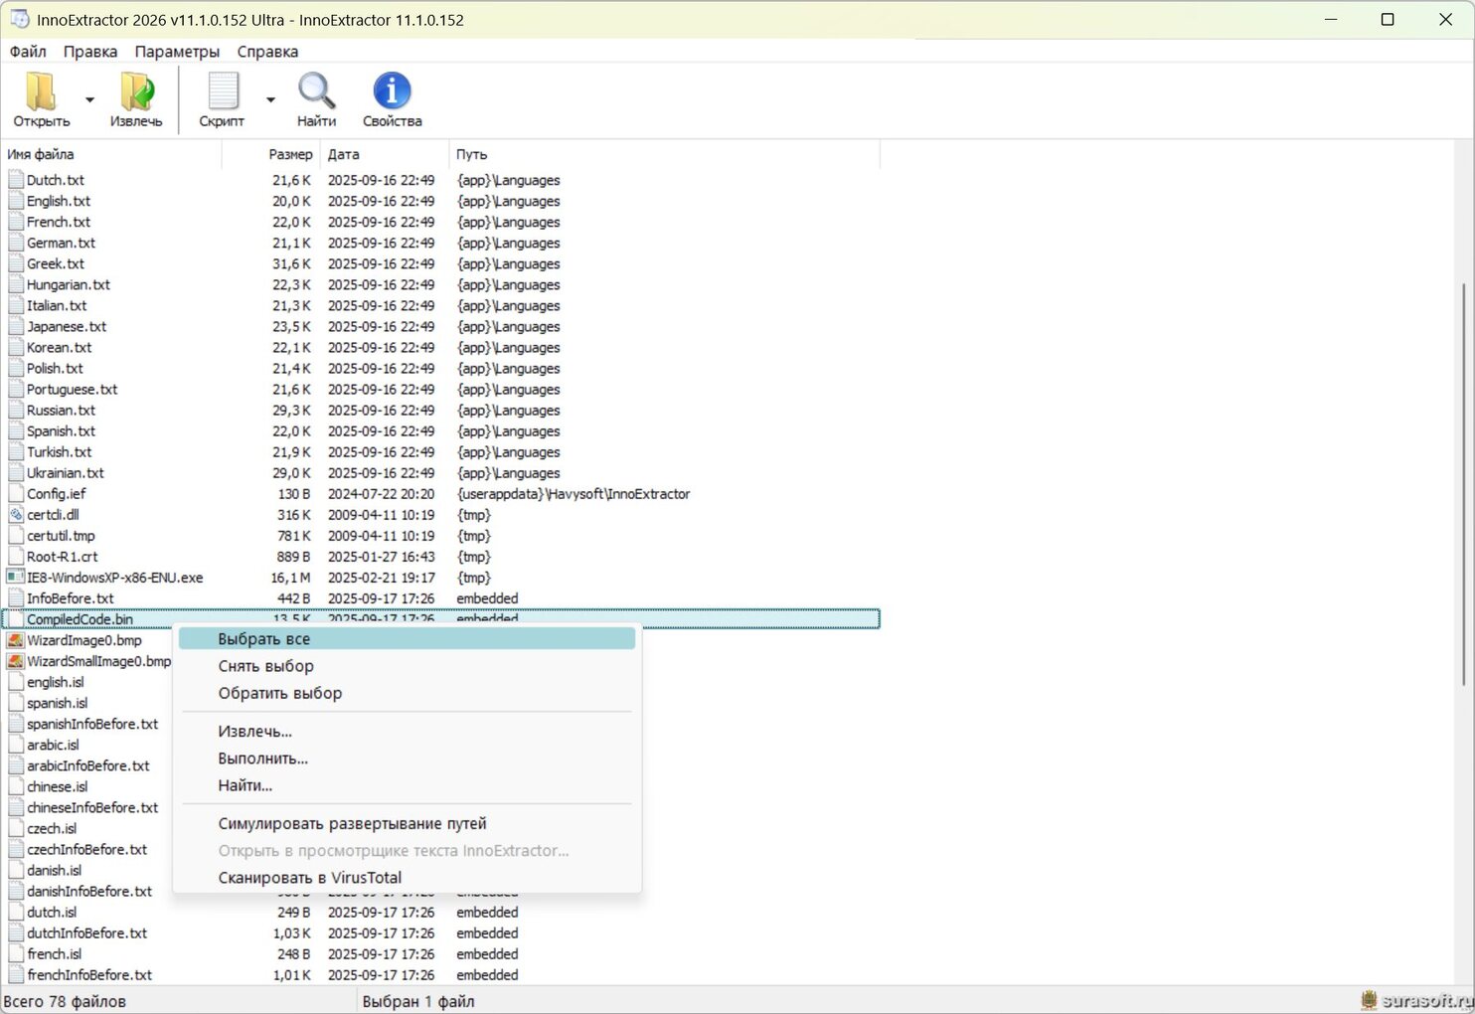
Task: Click the file icon beside Turkish.txt
Action: coord(16,451)
